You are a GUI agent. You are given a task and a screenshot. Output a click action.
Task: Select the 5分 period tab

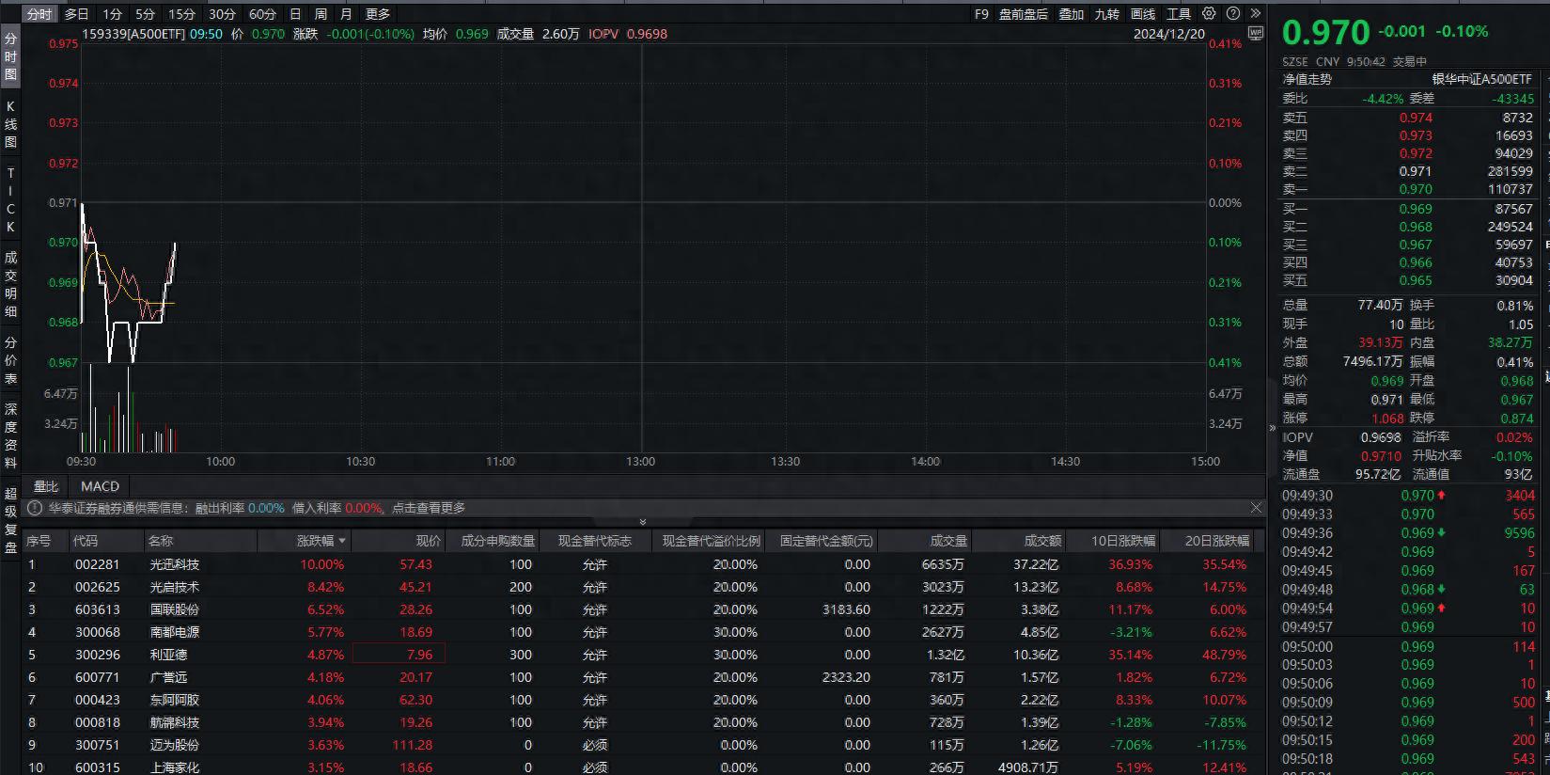click(x=145, y=14)
